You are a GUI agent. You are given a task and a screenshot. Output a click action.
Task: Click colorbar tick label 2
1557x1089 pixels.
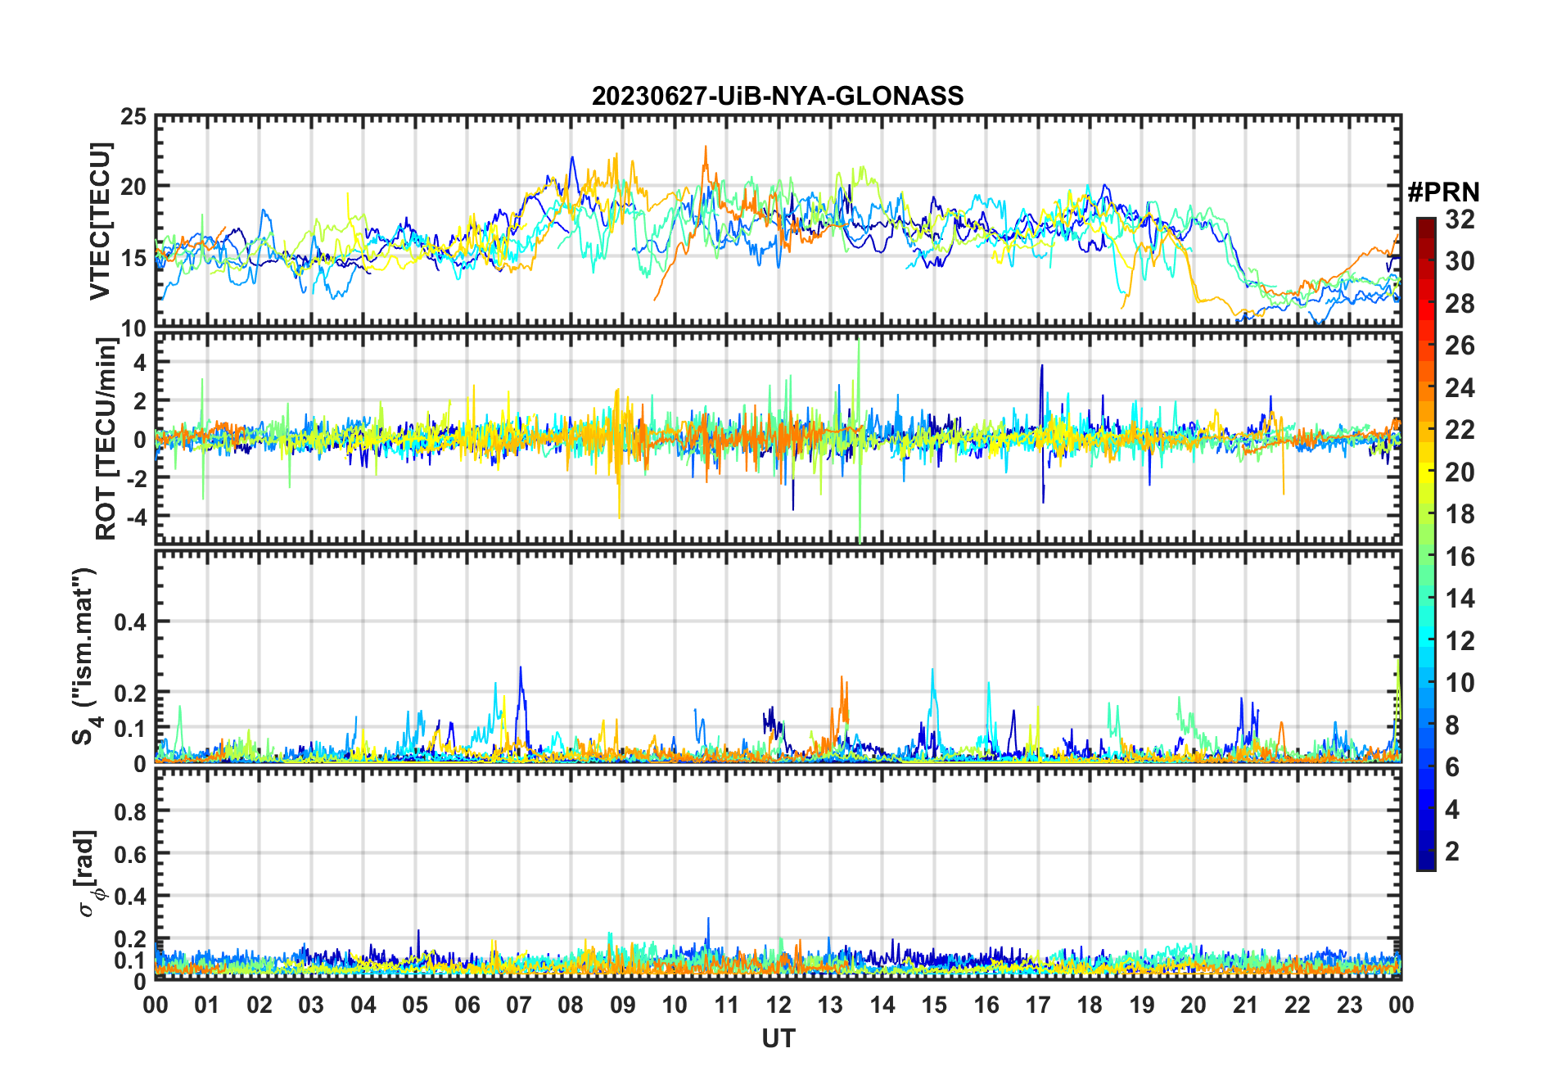click(x=1452, y=852)
